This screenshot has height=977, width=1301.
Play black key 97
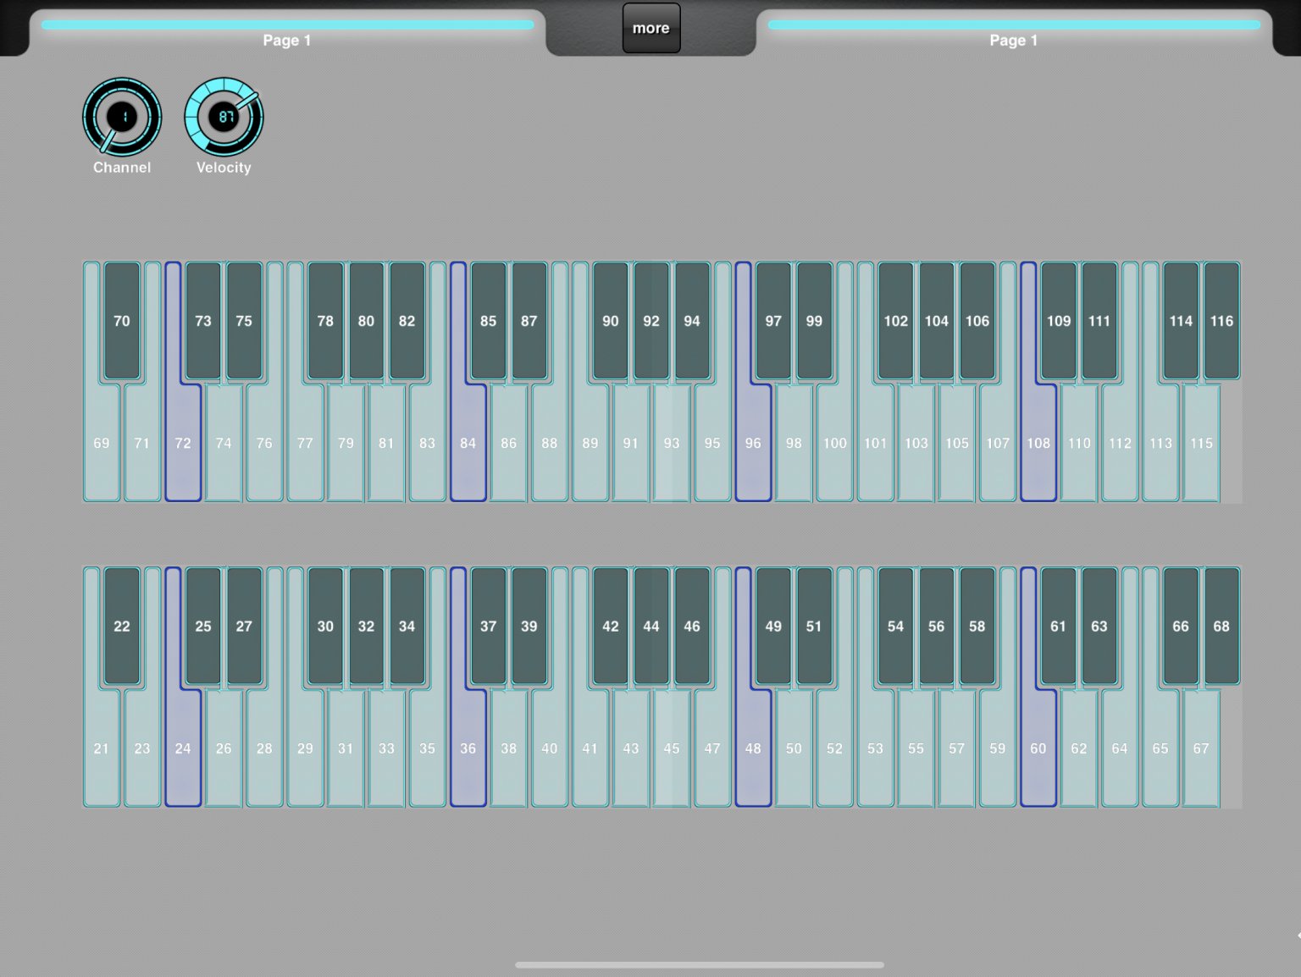tap(773, 320)
